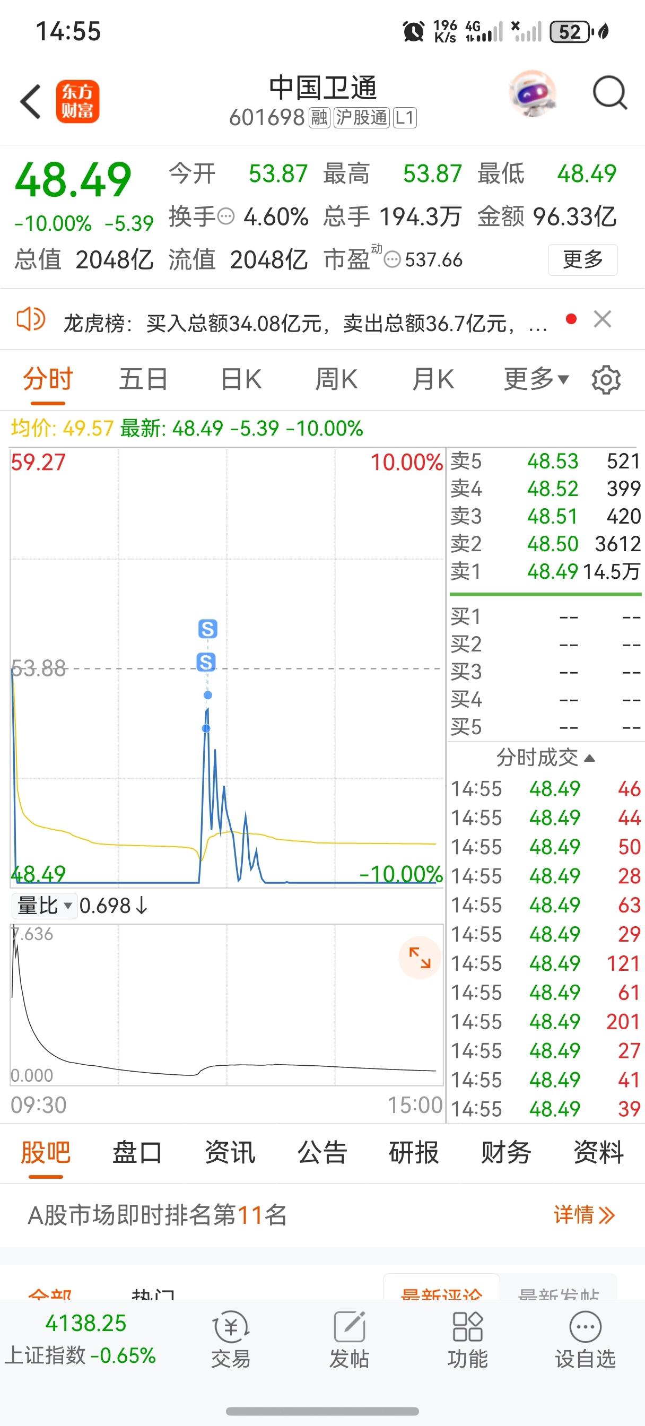The width and height of the screenshot is (645, 1426).
Task: Switch to the 五日 chart tab
Action: [x=143, y=380]
